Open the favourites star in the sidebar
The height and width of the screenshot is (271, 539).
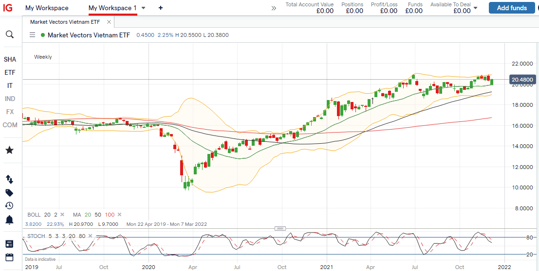pos(9,150)
